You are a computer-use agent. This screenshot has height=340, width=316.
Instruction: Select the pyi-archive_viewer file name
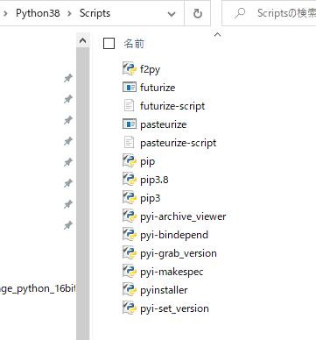183,216
